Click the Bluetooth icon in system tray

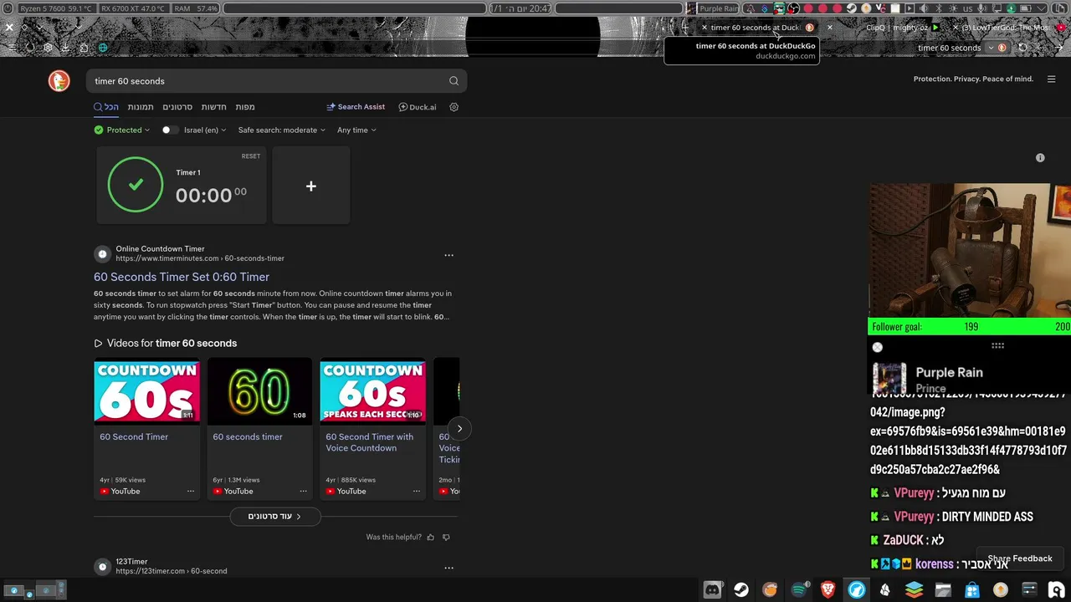(939, 8)
